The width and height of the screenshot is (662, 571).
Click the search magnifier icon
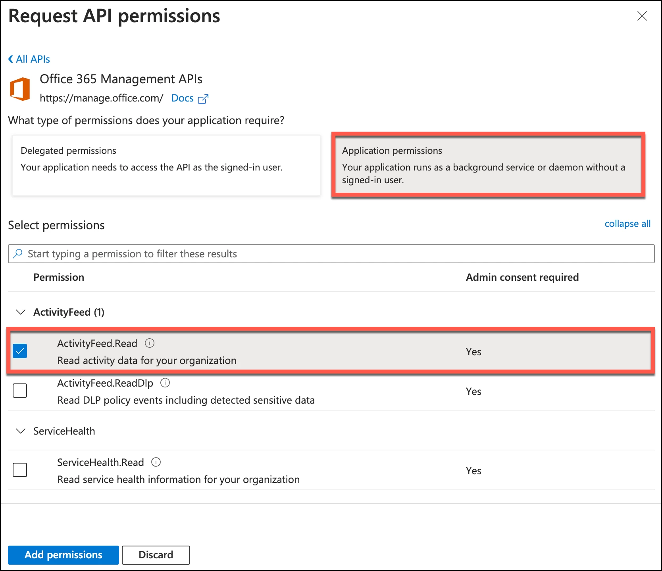click(x=17, y=254)
